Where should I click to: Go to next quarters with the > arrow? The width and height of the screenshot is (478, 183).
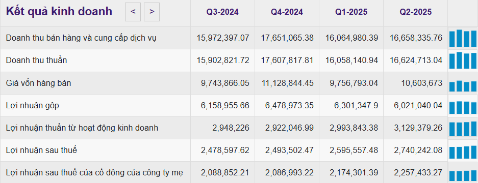tap(152, 12)
